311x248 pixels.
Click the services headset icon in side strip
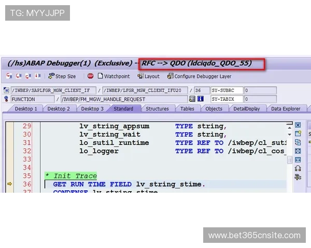pos(298,168)
